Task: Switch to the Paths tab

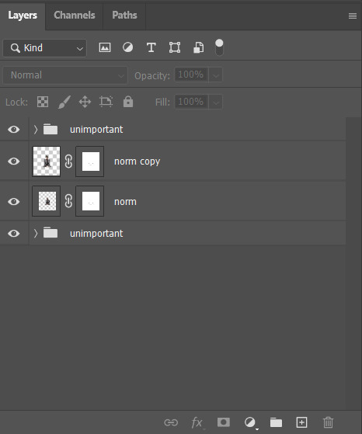Action: pyautogui.click(x=124, y=16)
